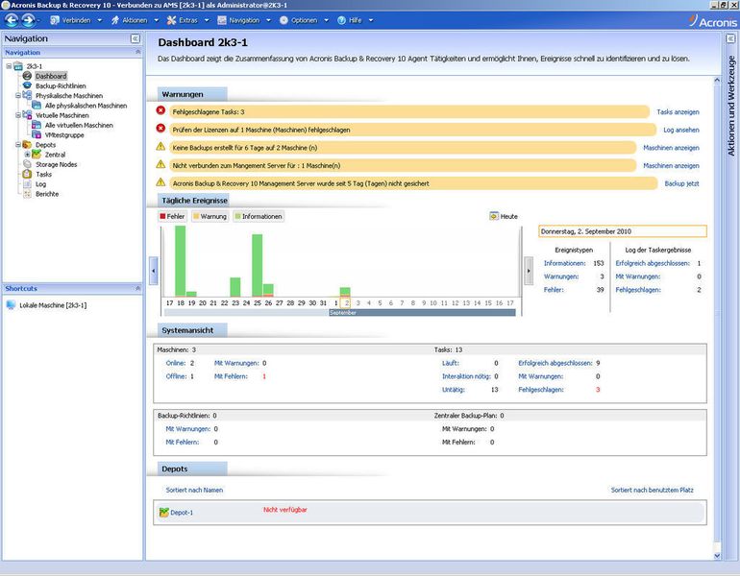Expand the Aktionen und Werkzeuge side panel
The image size is (740, 576).
(x=730, y=38)
